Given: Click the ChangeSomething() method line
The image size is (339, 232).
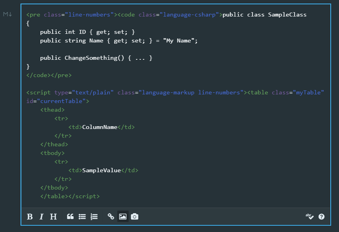Looking at the screenshot, I should (96, 58).
